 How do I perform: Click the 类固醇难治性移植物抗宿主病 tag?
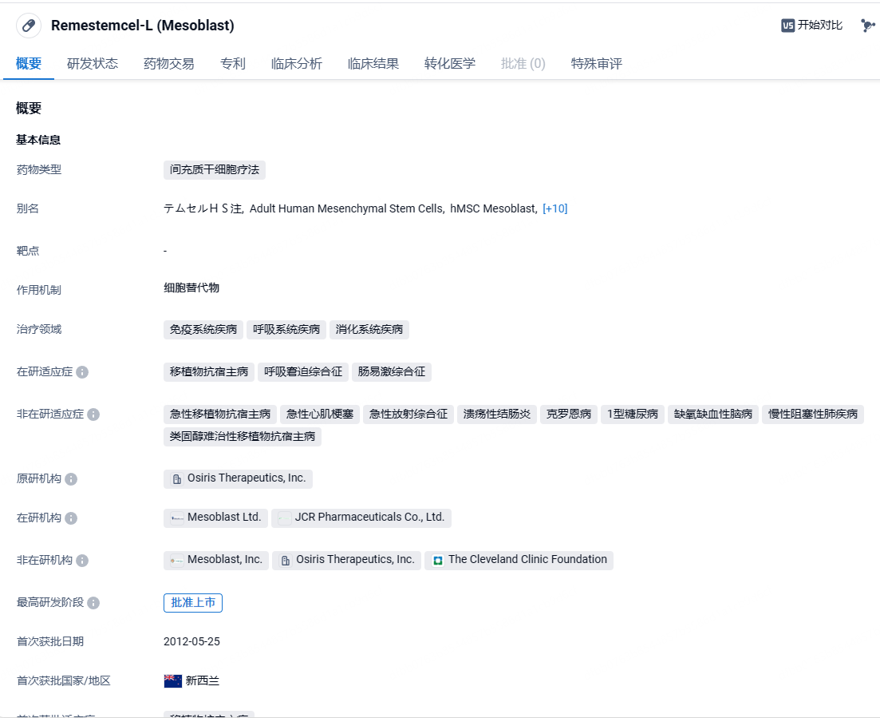point(243,437)
